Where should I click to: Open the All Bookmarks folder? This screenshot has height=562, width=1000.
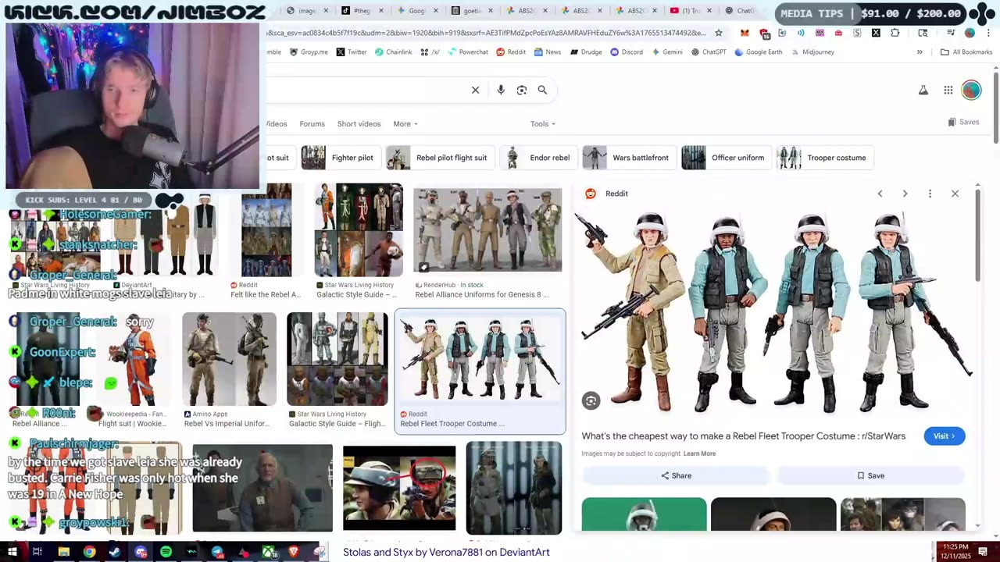coord(966,52)
